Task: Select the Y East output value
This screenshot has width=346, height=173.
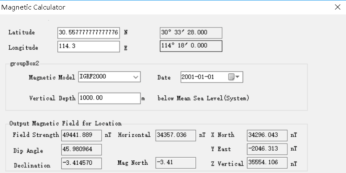Action: click(267, 149)
